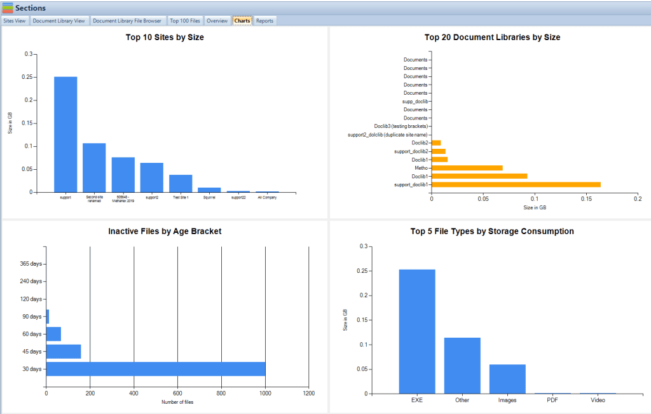
Task: Select the Charts tab
Action: (x=242, y=21)
